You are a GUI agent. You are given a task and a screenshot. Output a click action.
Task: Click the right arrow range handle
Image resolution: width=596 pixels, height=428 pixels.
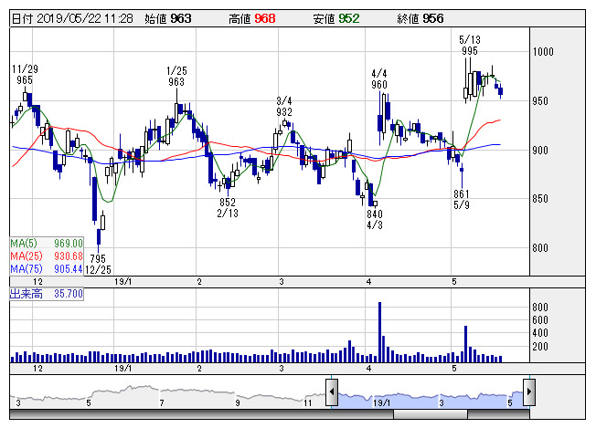pyautogui.click(x=529, y=392)
